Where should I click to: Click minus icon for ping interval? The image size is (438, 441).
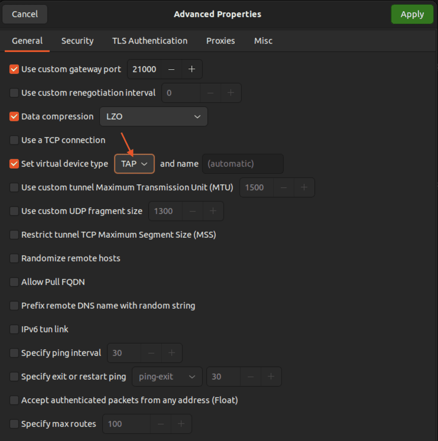pyautogui.click(x=151, y=353)
